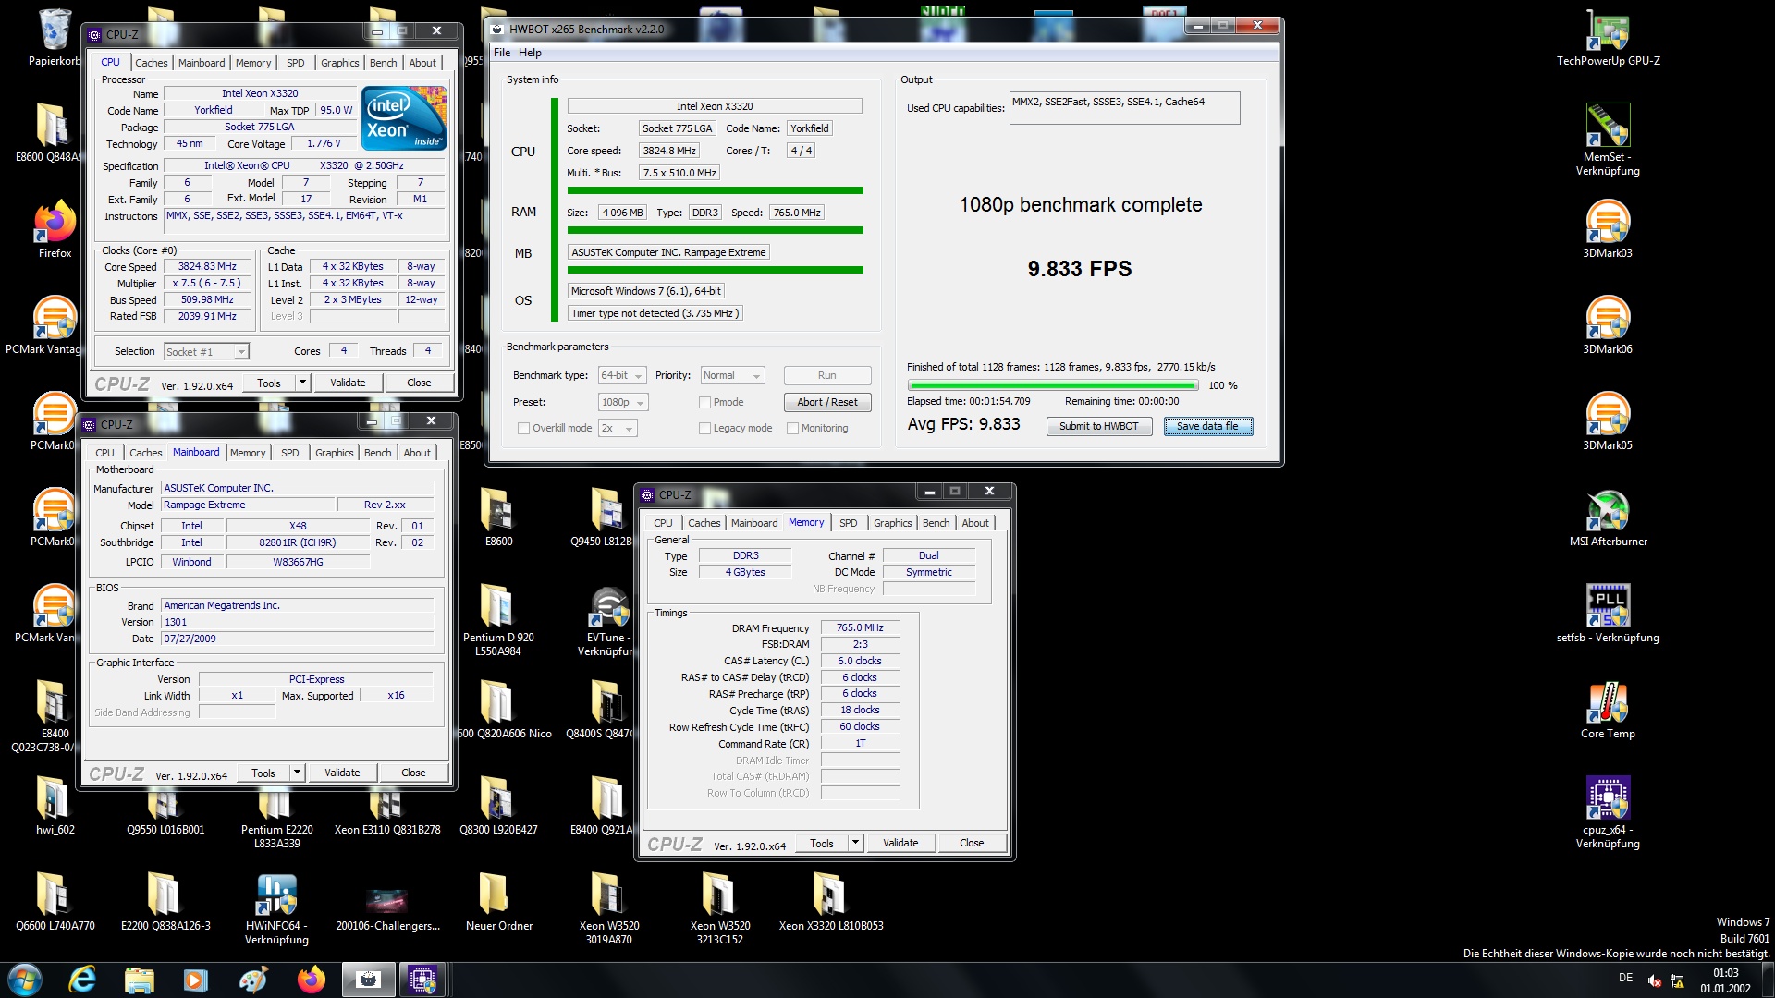
Task: Switch to SPD tab in CPU-Z Memory window
Action: (848, 524)
